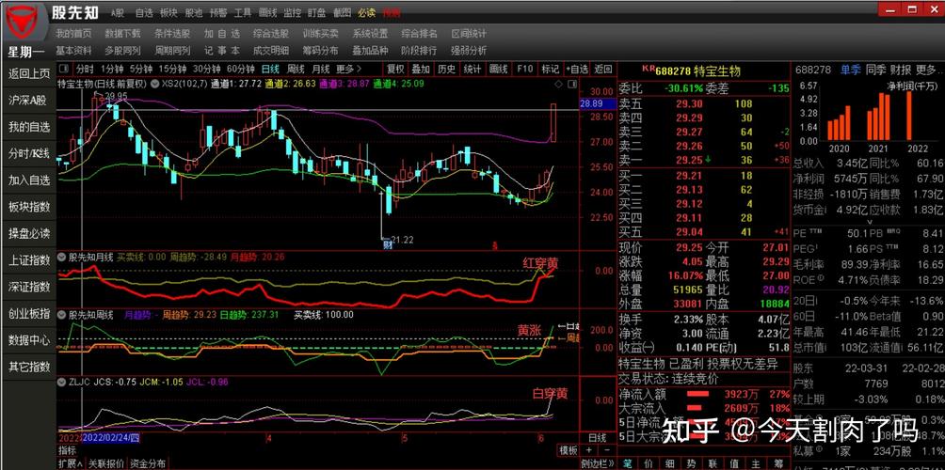Switch to the 关联报价 bottom tab
Image resolution: width=945 pixels, height=470 pixels.
tap(106, 463)
